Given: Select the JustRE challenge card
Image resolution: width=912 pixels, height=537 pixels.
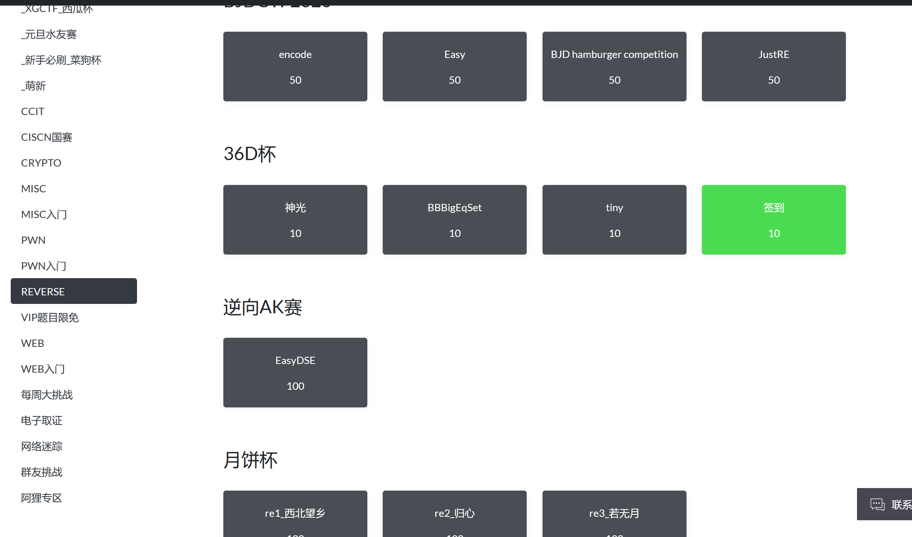Looking at the screenshot, I should pyautogui.click(x=774, y=67).
